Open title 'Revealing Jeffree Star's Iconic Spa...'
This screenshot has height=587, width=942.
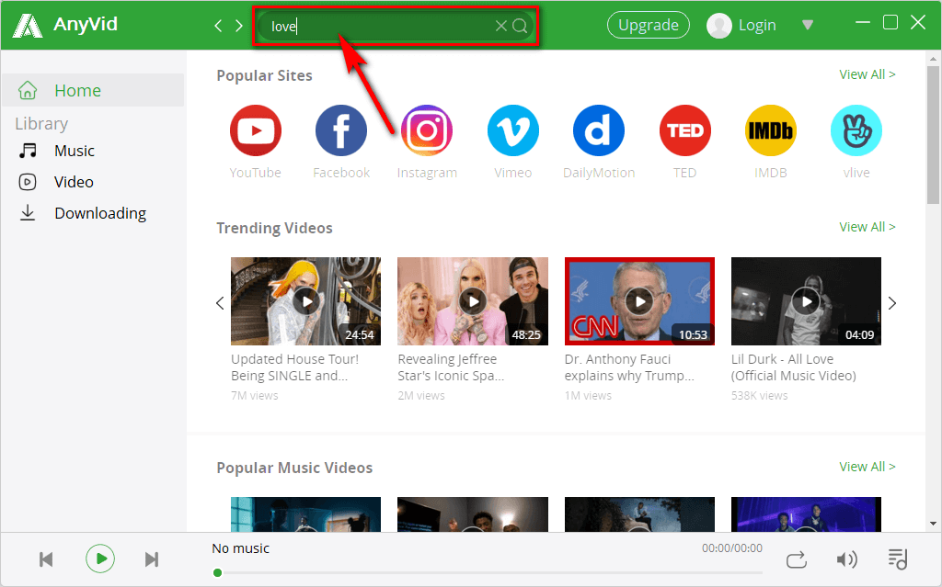[451, 367]
